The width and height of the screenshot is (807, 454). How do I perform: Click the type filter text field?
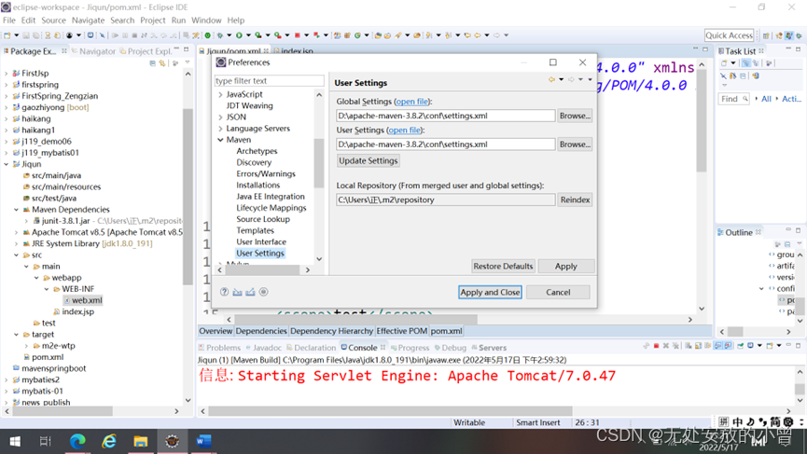270,81
